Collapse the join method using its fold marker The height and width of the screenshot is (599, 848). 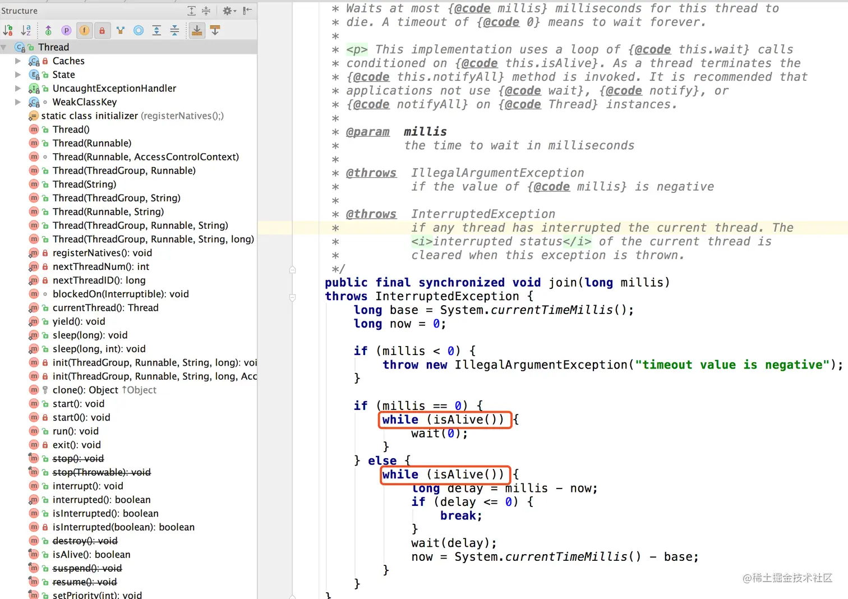pos(292,297)
